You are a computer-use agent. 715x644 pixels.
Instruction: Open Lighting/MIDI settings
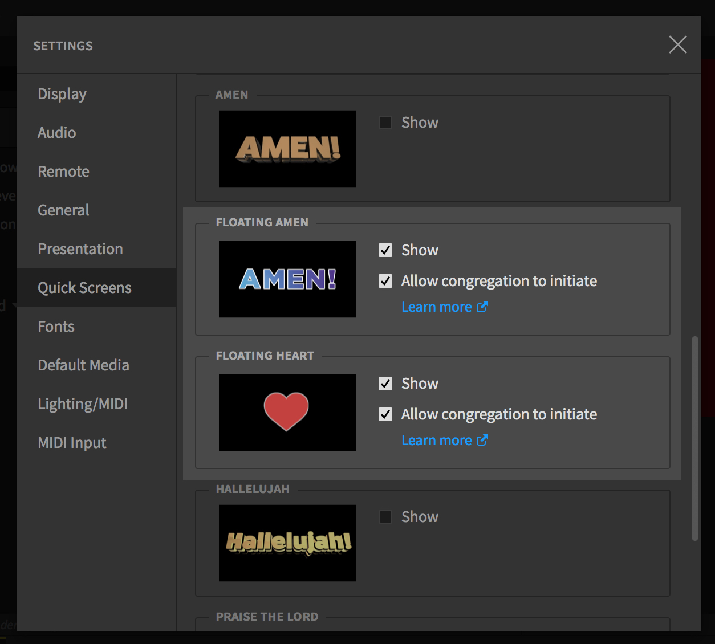coord(96,404)
